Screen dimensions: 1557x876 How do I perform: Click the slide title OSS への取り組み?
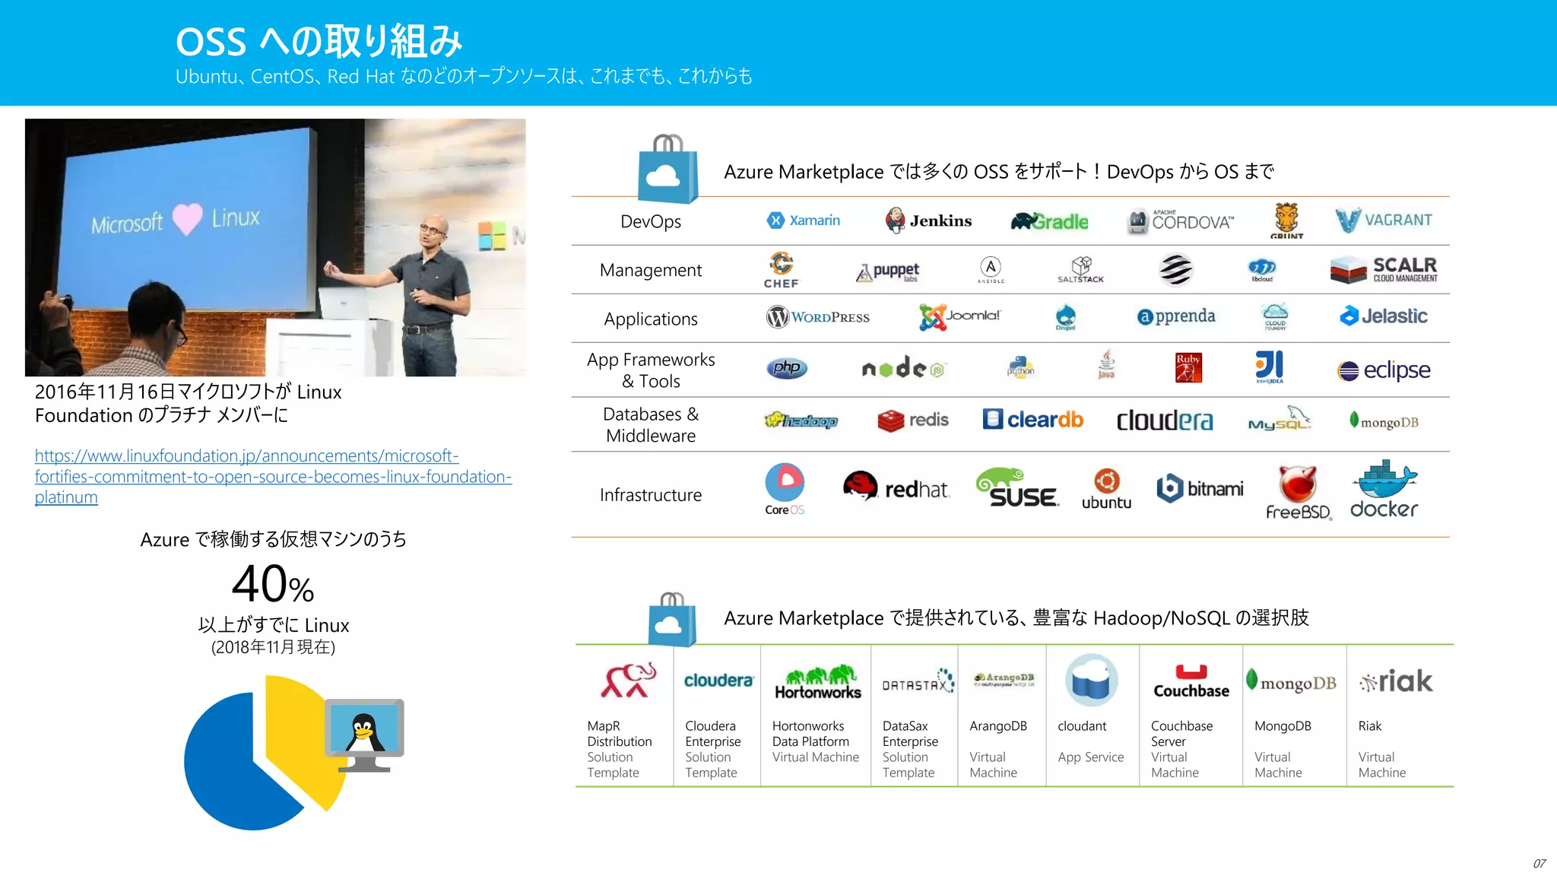(319, 41)
